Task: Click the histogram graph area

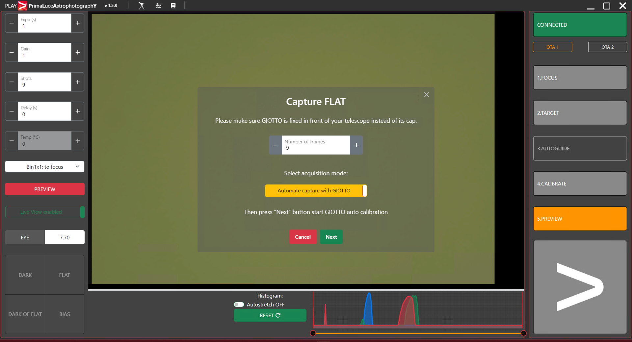Action: click(418, 310)
